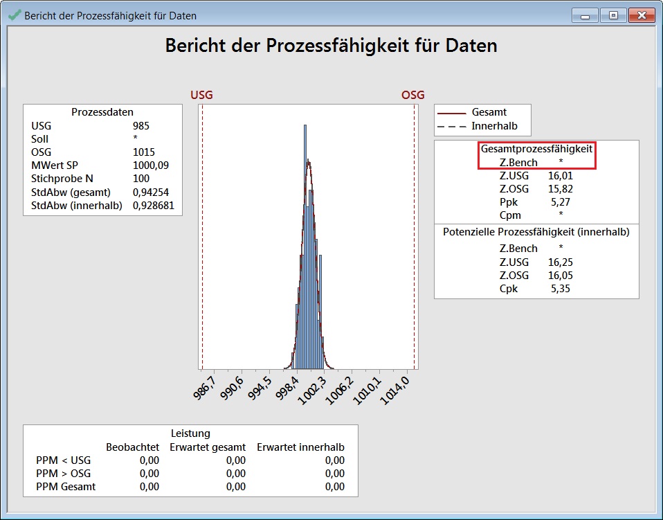Viewport: 663px width, 520px height.
Task: Click the large report heading above the chart
Action: [x=331, y=45]
